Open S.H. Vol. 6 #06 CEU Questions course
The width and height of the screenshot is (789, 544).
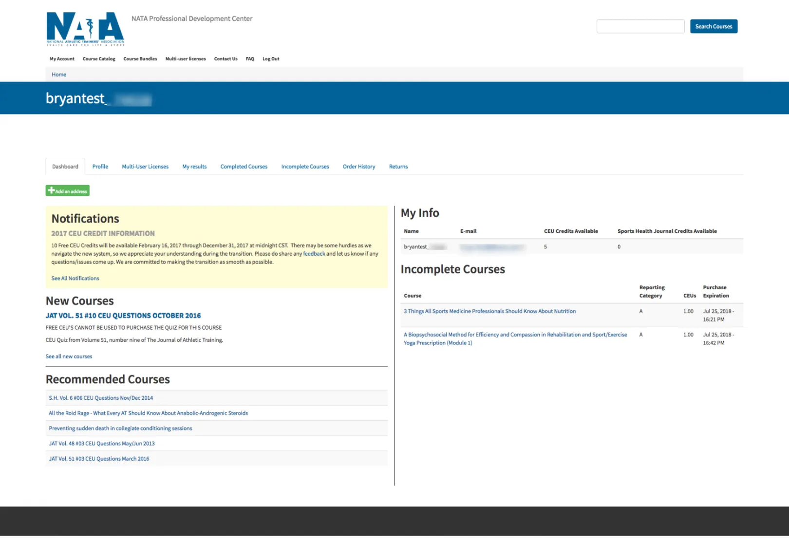[x=101, y=398]
